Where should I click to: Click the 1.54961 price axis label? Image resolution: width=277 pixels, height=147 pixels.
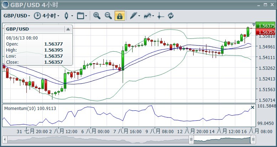click(267, 47)
